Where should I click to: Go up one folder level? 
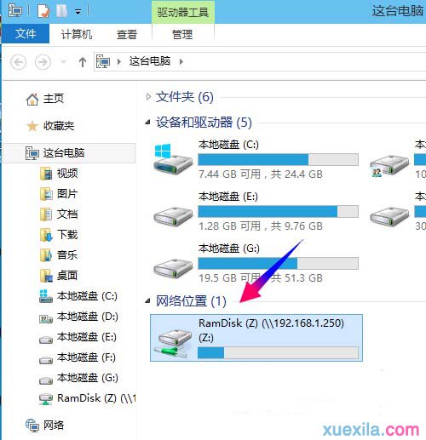pyautogui.click(x=83, y=62)
